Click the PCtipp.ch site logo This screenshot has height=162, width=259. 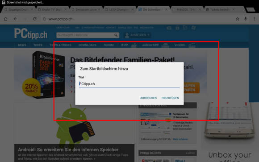click(x=31, y=34)
